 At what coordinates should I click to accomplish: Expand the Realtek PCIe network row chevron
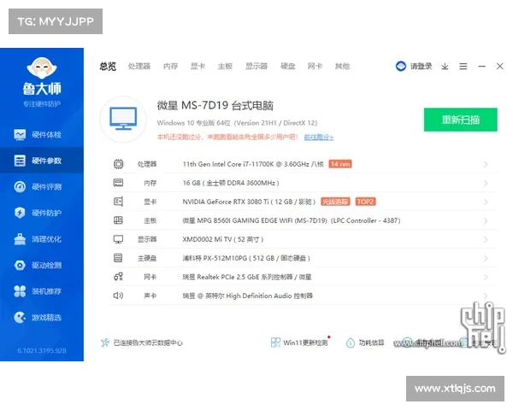pos(486,278)
